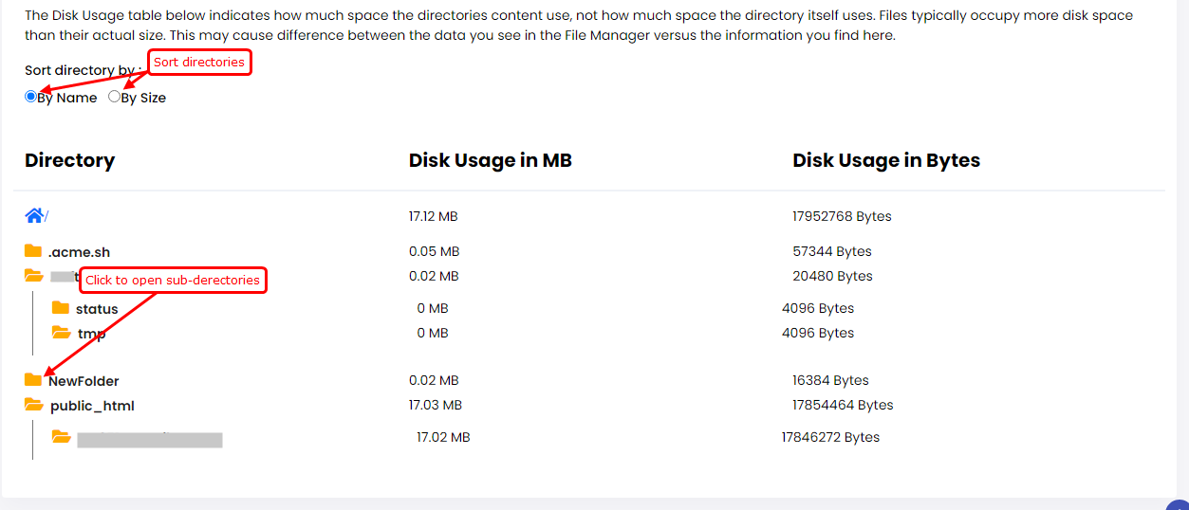Click the public_html open folder icon
Viewport: 1189px width, 510px height.
[34, 406]
